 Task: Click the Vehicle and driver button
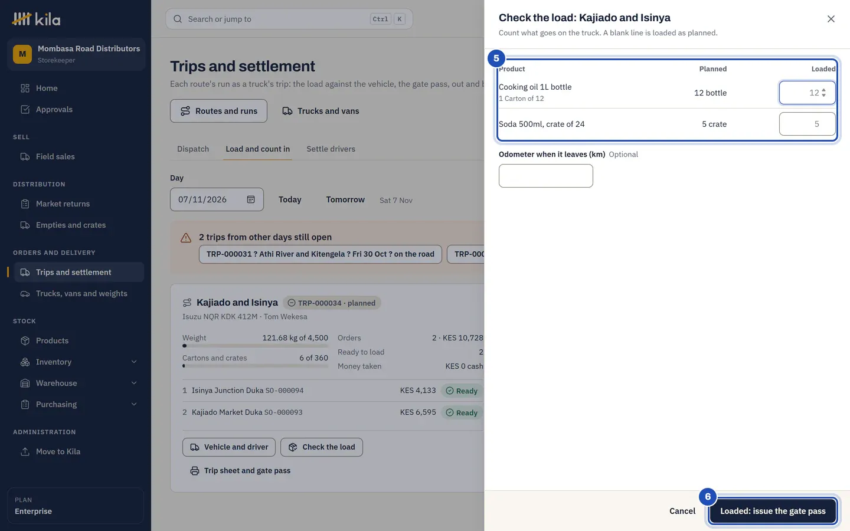[229, 447]
